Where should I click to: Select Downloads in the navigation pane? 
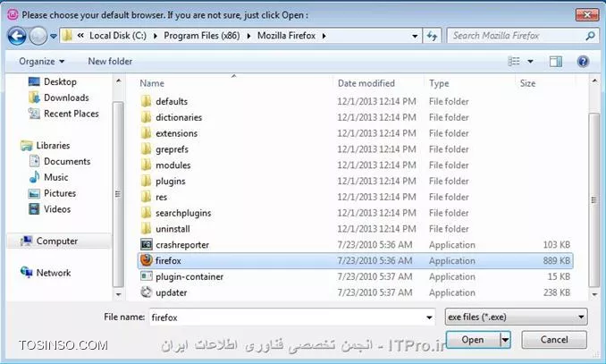click(59, 97)
